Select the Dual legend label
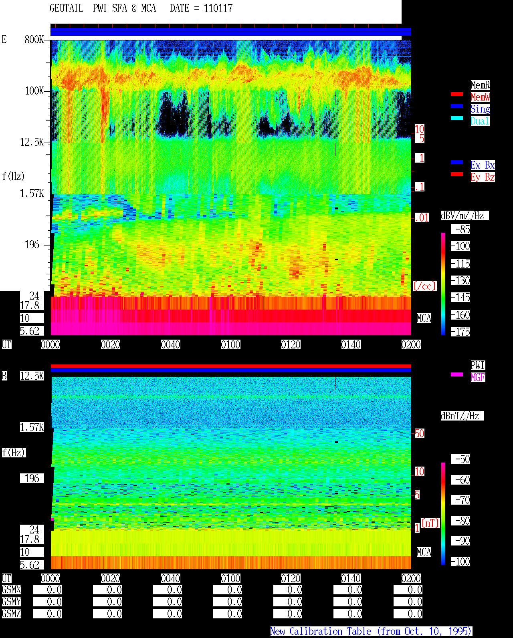 tap(480, 121)
